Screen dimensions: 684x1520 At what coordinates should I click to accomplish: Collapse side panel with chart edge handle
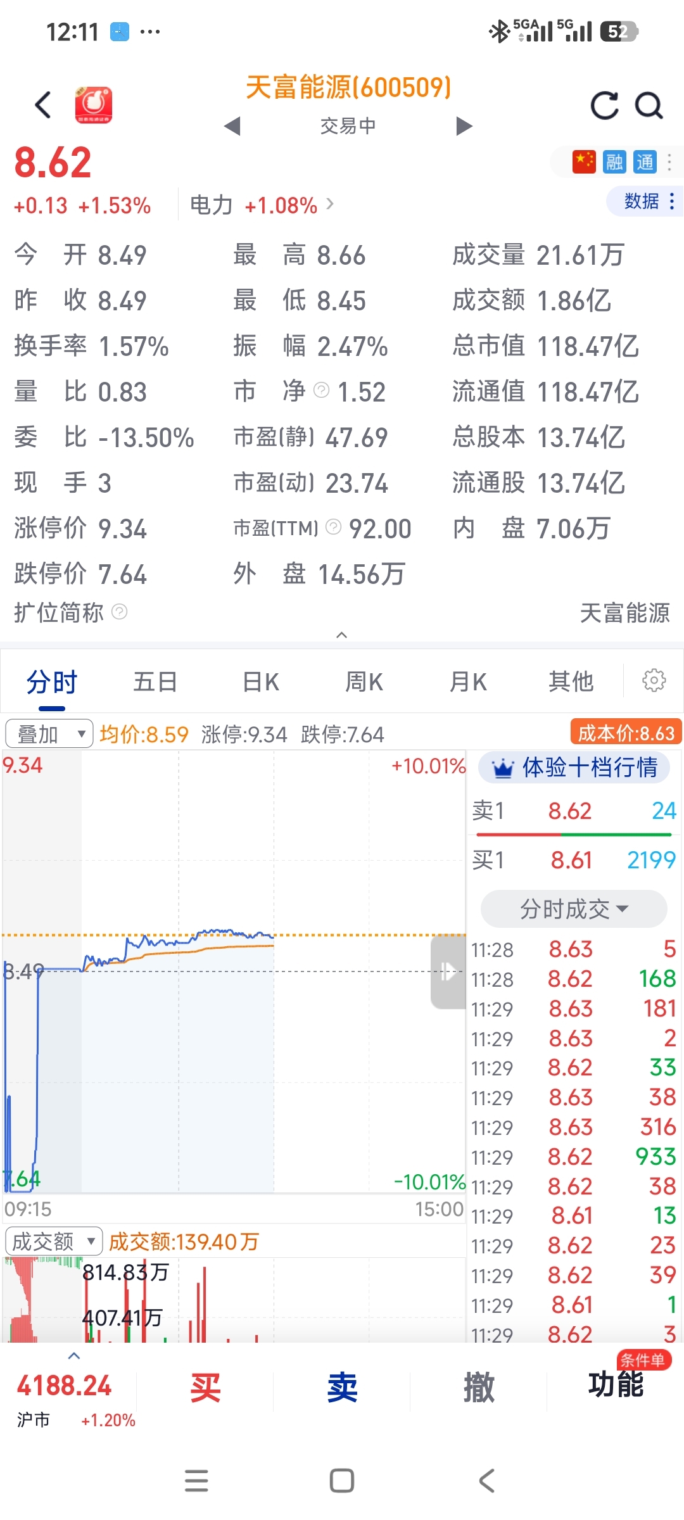pyautogui.click(x=448, y=972)
